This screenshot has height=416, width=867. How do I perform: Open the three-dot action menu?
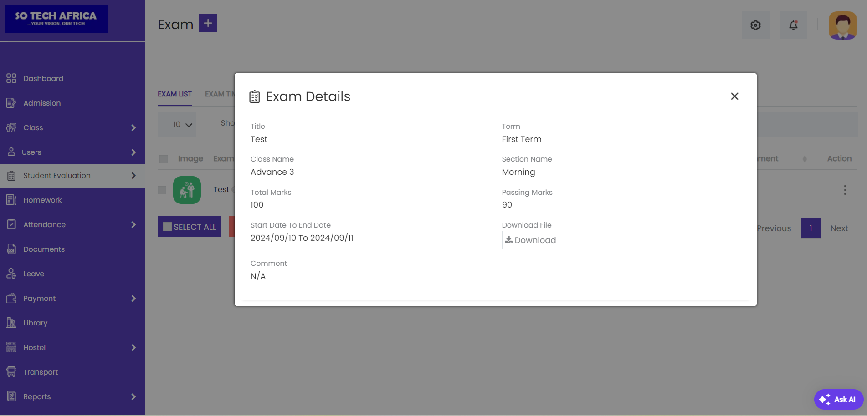coord(845,190)
